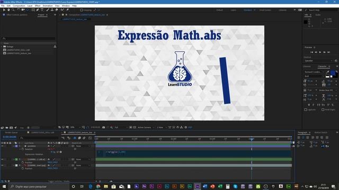Switch to Effect Controls panel tab
The width and height of the screenshot is (339, 190).
(17, 15)
